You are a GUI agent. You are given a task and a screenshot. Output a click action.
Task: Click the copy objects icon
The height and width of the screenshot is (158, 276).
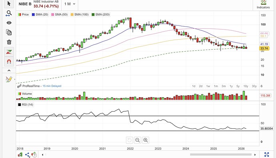(9, 32)
